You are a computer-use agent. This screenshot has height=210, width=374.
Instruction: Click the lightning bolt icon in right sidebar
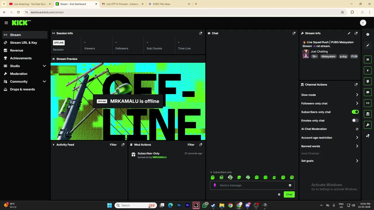pos(368,70)
